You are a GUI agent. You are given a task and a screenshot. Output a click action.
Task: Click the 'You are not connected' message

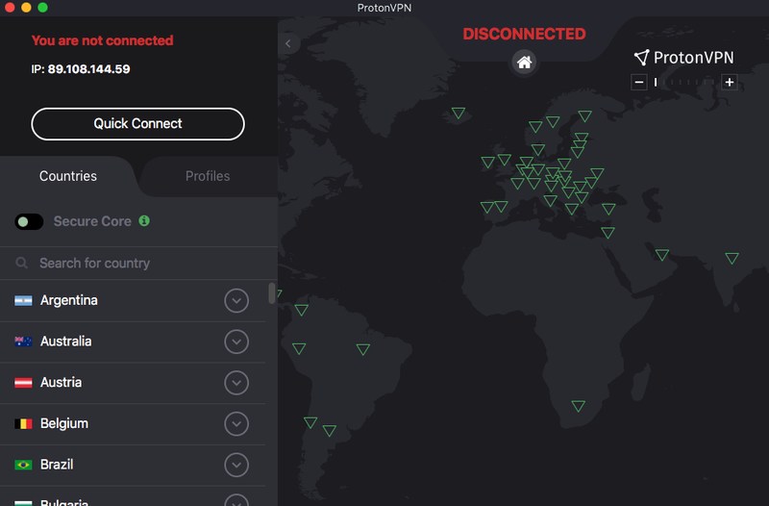click(103, 40)
